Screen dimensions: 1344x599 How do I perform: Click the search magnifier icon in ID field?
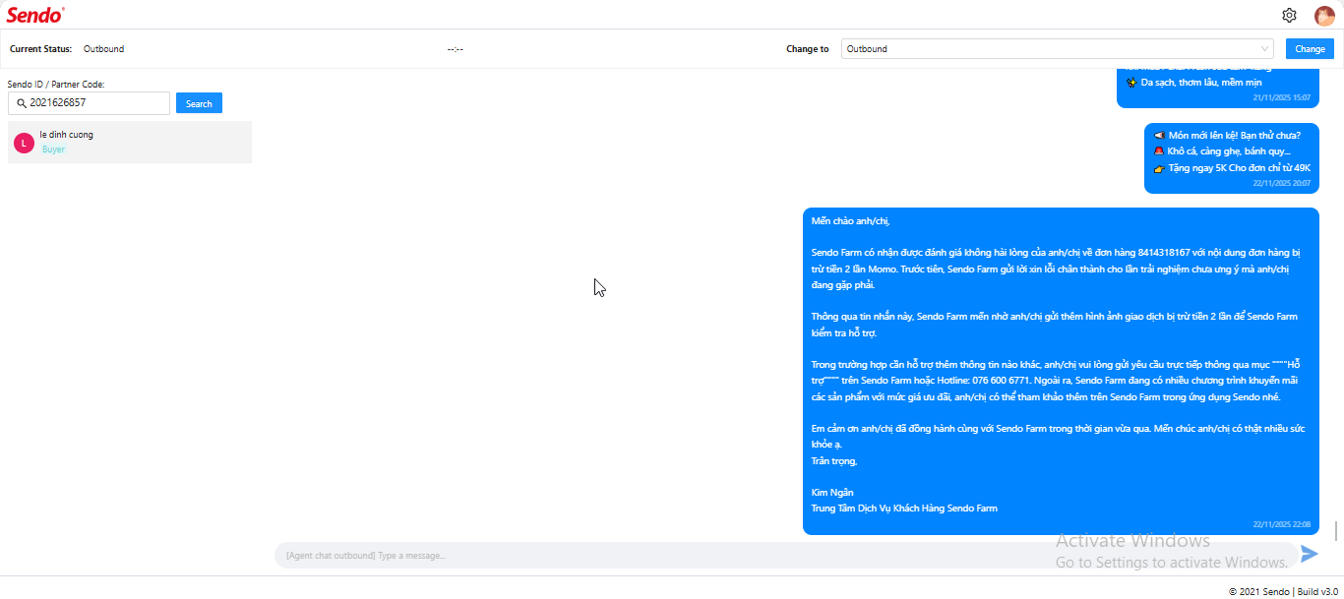[21, 103]
